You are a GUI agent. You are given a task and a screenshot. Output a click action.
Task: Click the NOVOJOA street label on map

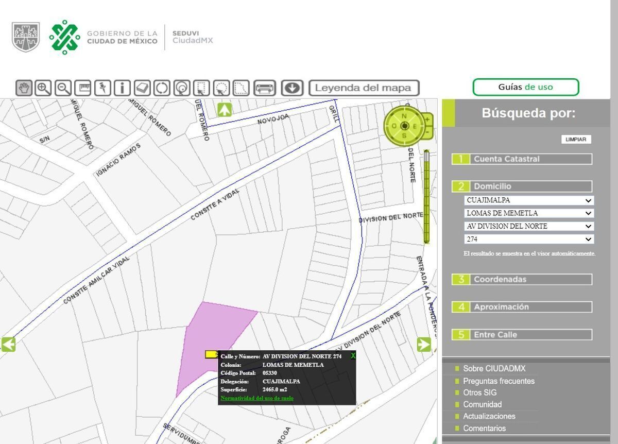(273, 119)
